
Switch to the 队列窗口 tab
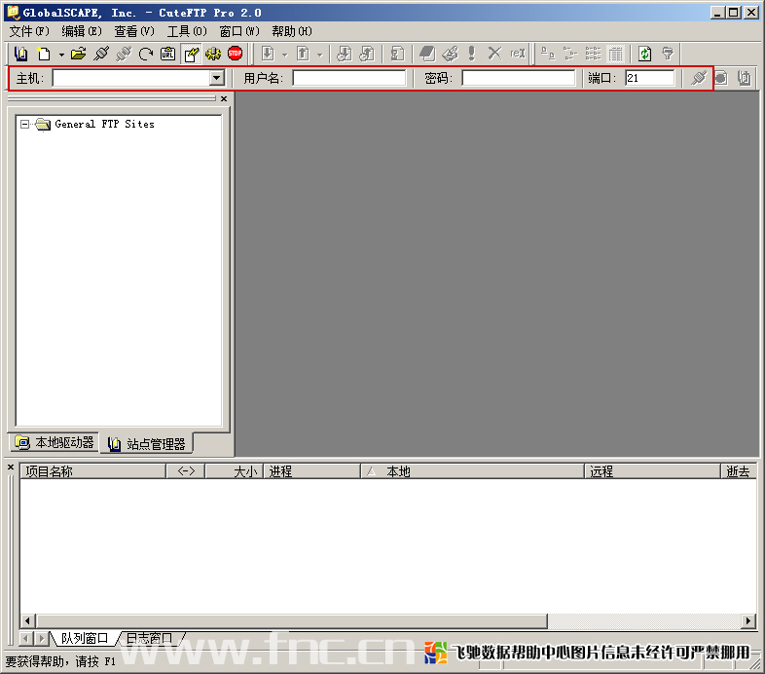tap(84, 638)
